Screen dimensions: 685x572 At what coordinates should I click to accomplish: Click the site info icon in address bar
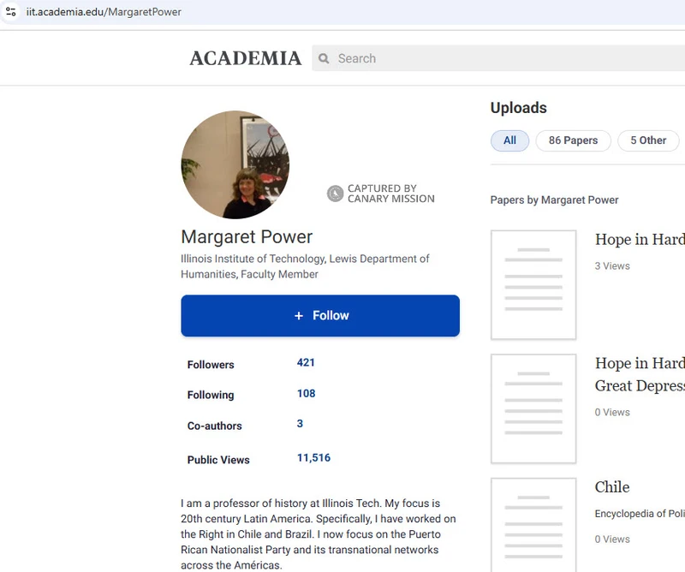pos(11,12)
